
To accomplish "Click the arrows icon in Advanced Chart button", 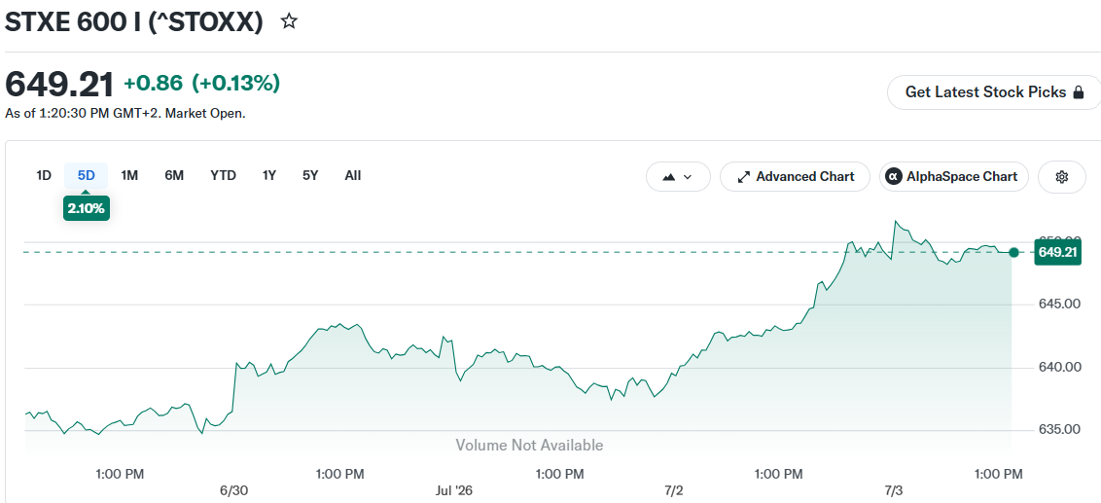I will (744, 177).
